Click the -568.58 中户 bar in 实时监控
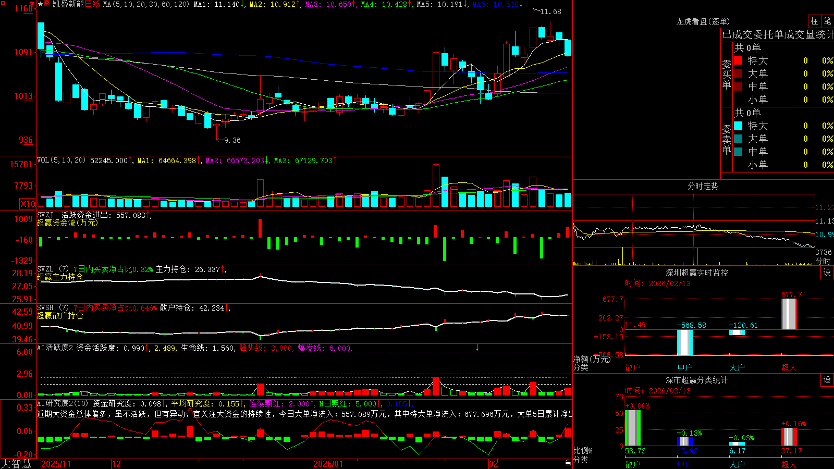834x469 pixels. pyautogui.click(x=685, y=342)
